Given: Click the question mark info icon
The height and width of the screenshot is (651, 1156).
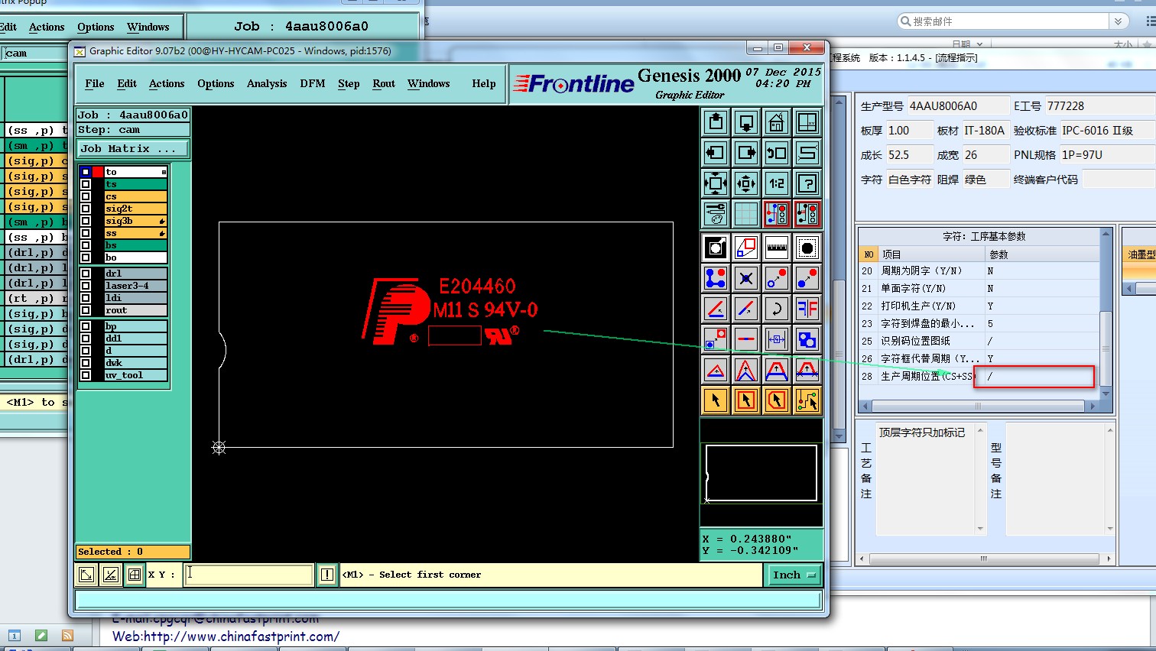Looking at the screenshot, I should [807, 183].
